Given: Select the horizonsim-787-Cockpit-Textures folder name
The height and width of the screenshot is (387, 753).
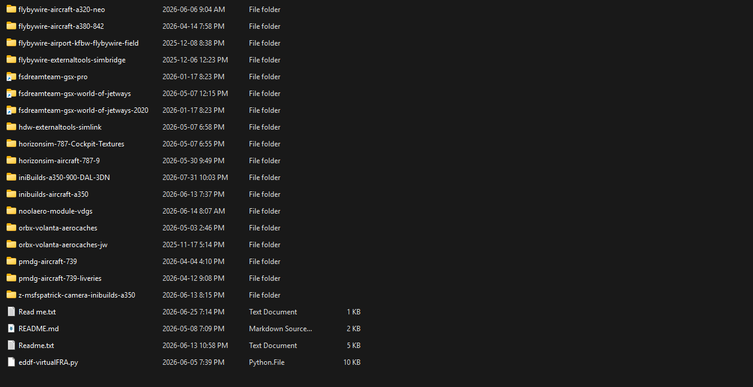Looking at the screenshot, I should [x=71, y=144].
